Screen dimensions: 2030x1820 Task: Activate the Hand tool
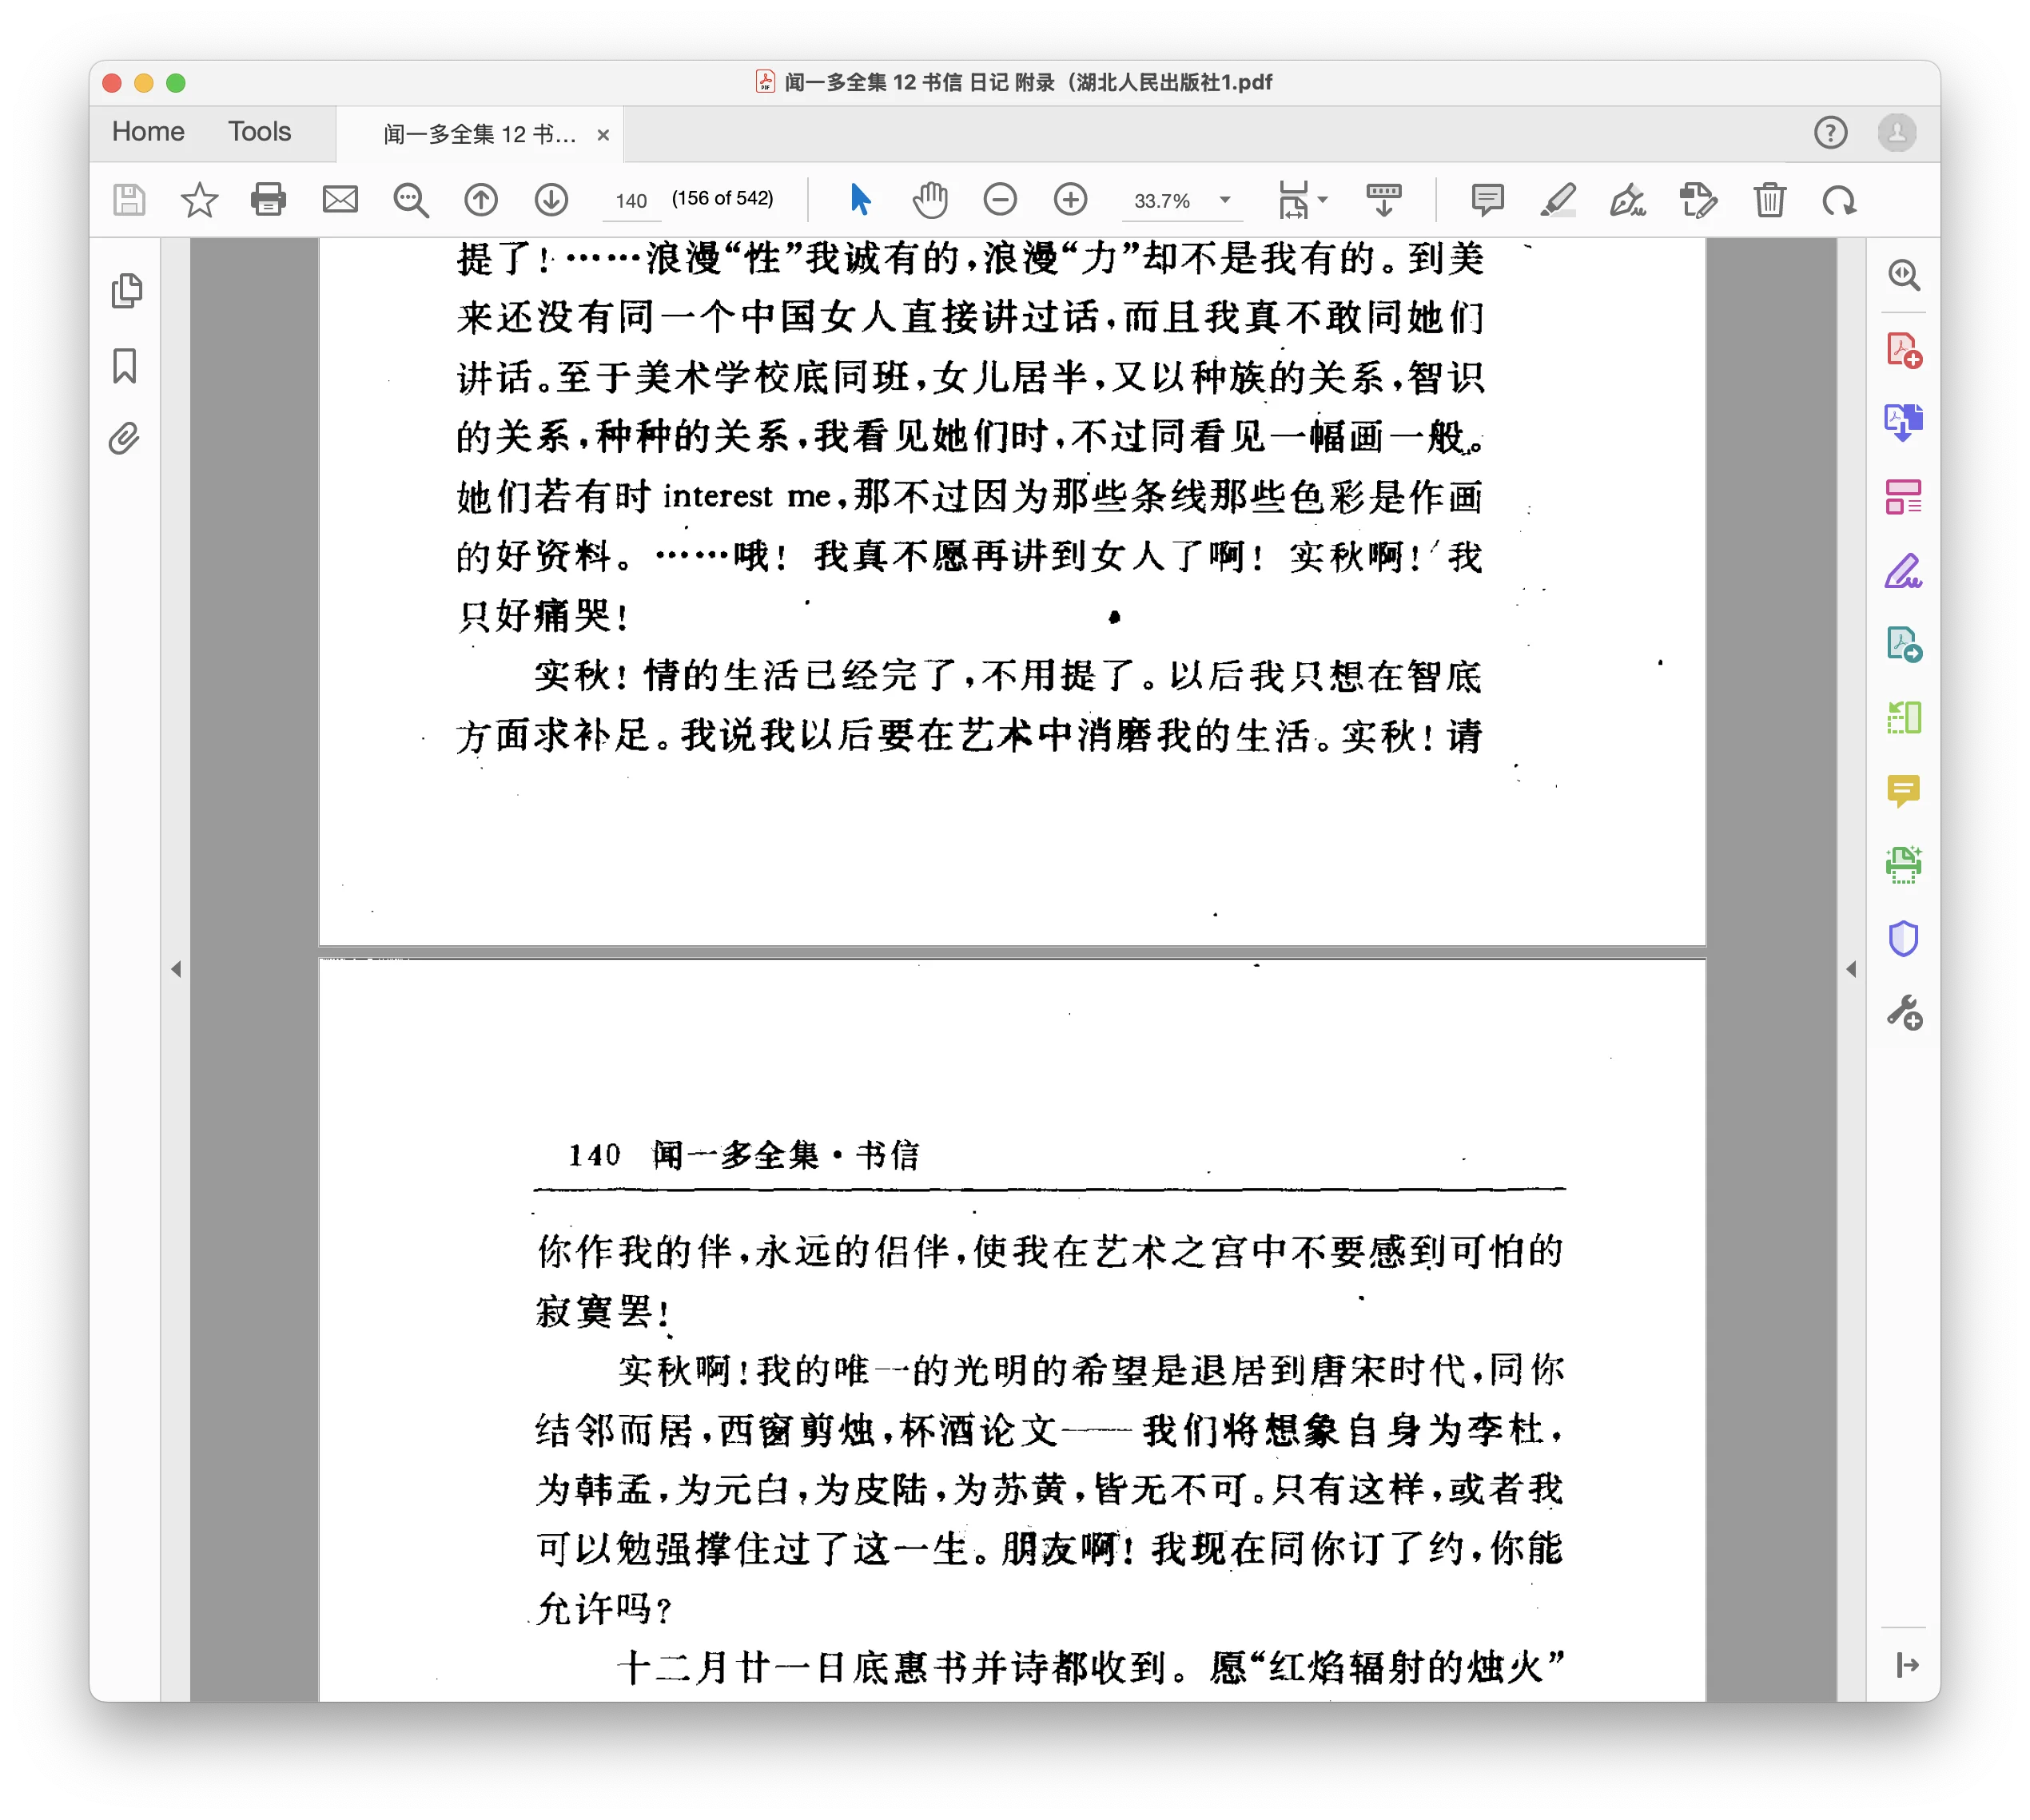[x=929, y=200]
